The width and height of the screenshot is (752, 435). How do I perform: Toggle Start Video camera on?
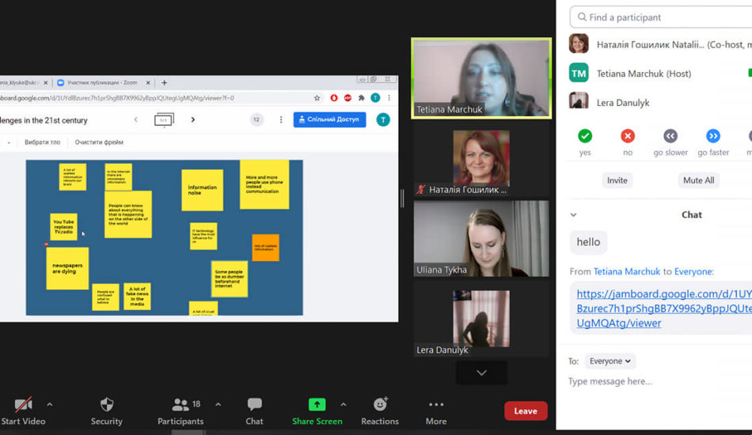coord(22,405)
